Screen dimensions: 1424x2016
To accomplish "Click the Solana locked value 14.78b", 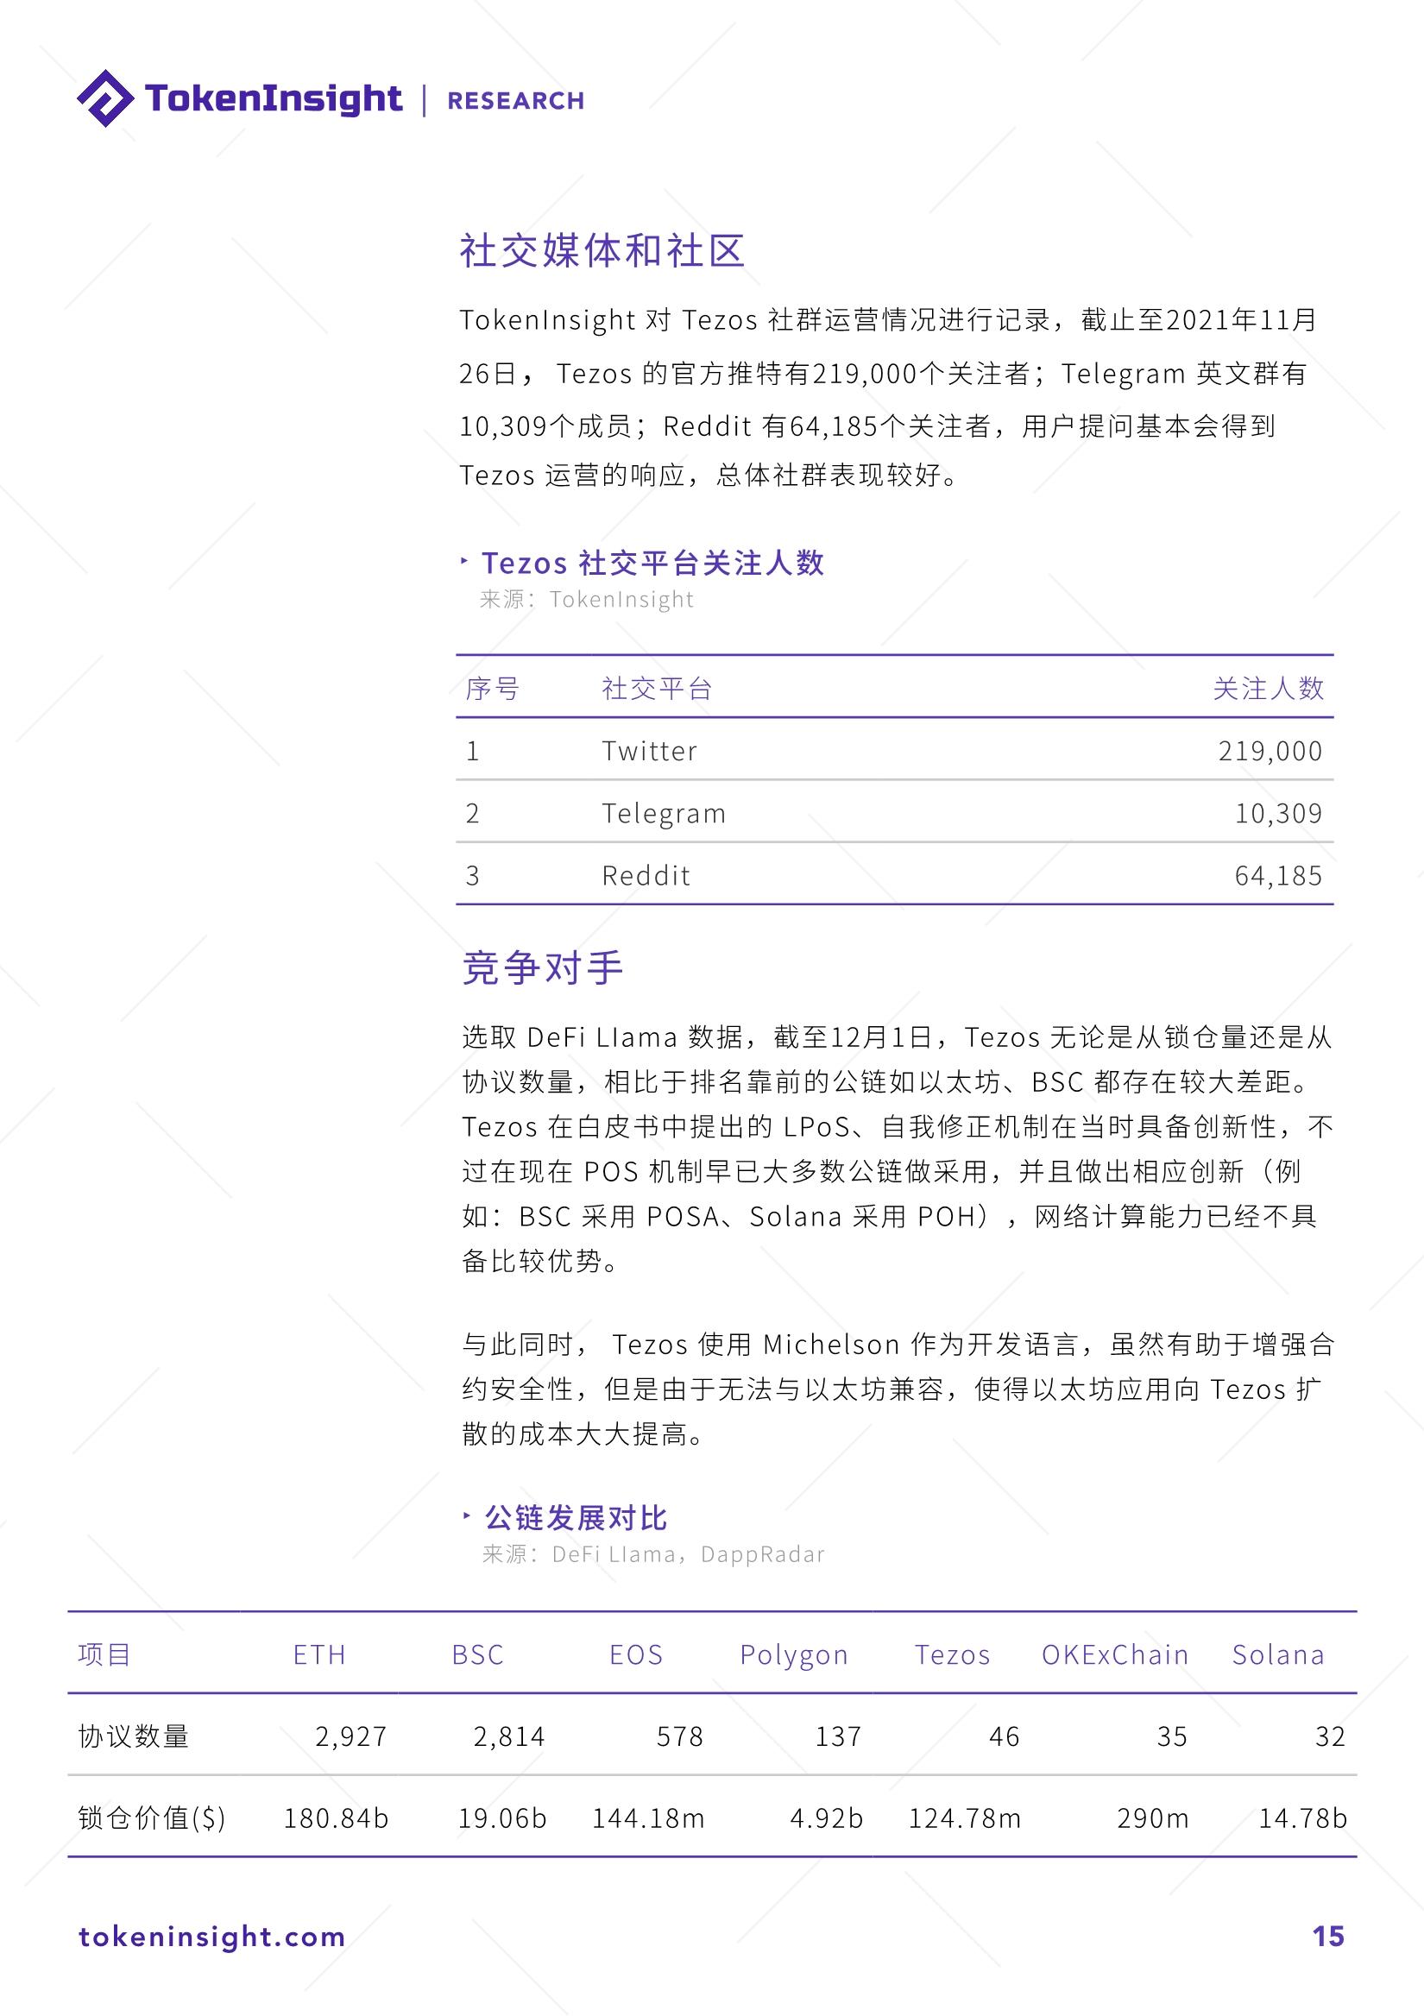I will [x=1303, y=1818].
